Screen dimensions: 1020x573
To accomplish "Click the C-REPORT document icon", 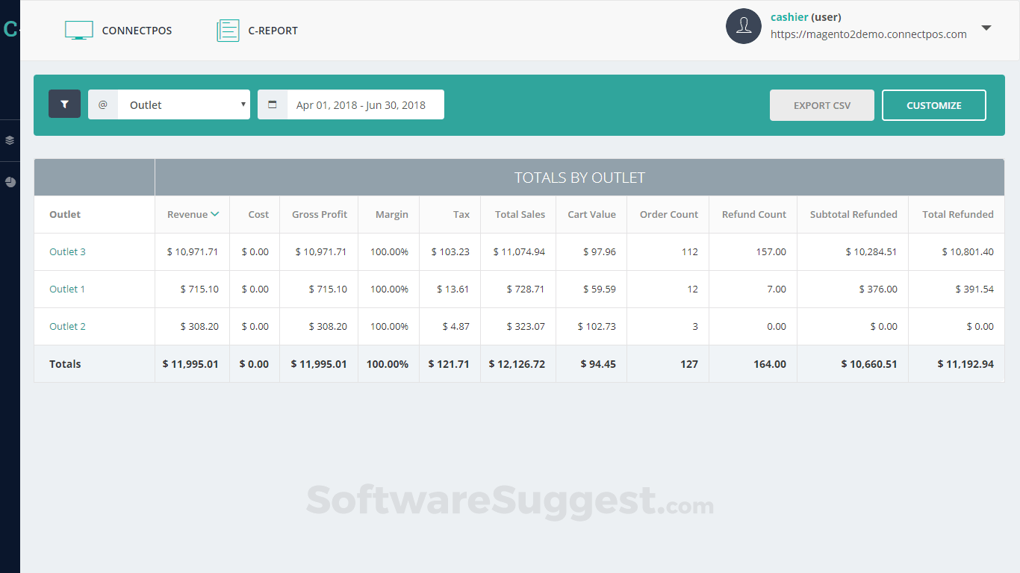I will [x=228, y=30].
